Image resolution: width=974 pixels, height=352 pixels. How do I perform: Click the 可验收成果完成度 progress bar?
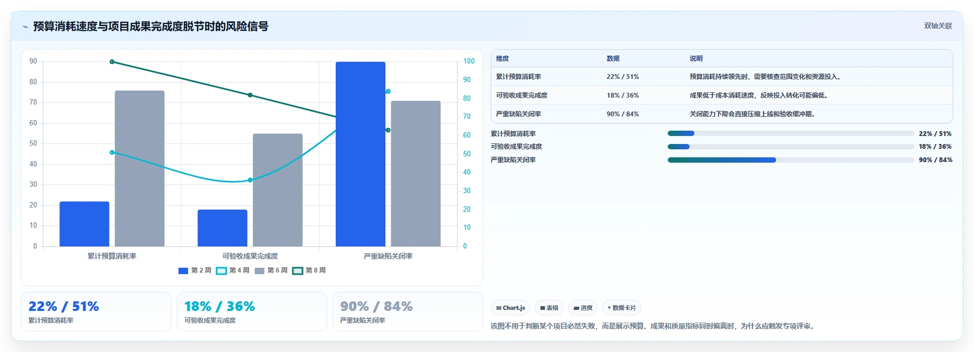pos(791,147)
